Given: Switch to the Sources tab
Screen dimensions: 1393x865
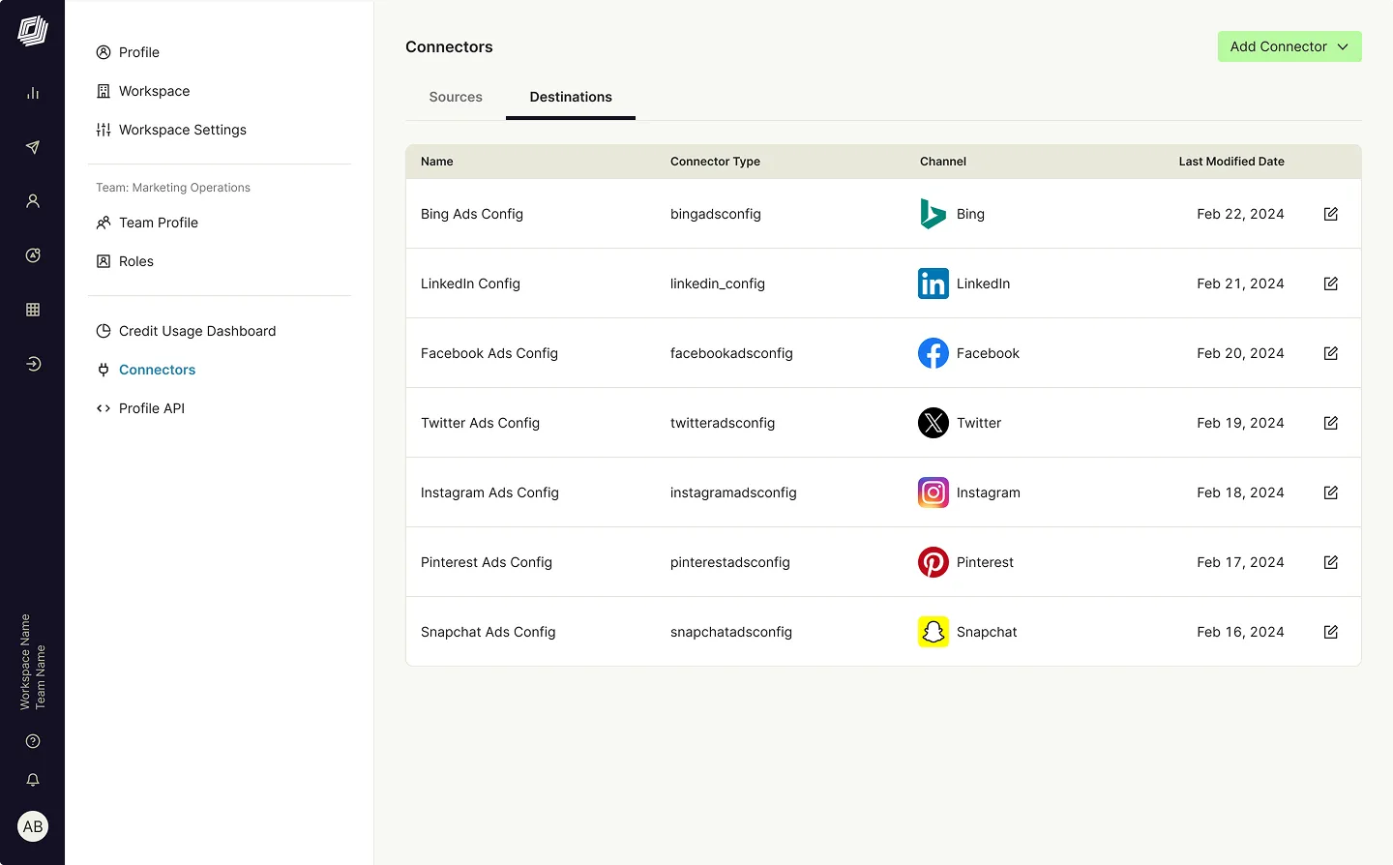Looking at the screenshot, I should pos(456,97).
